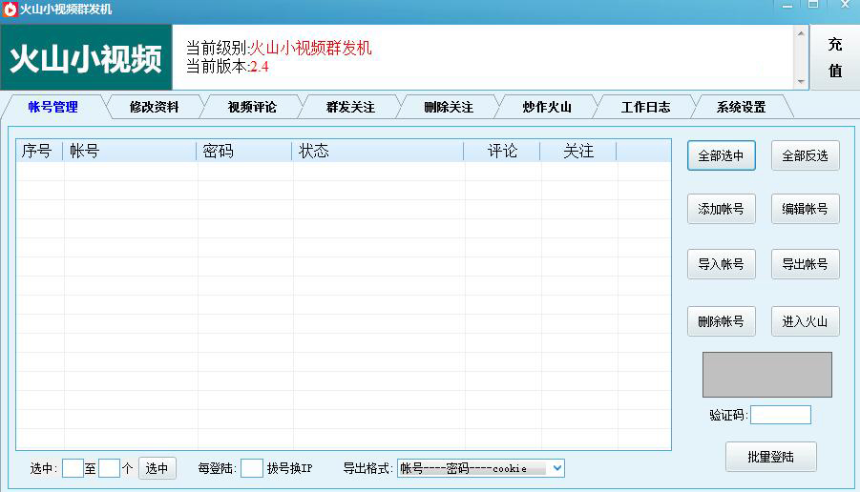Click the 选中 start number field
Viewport: 860px width, 492px height.
coord(73,468)
